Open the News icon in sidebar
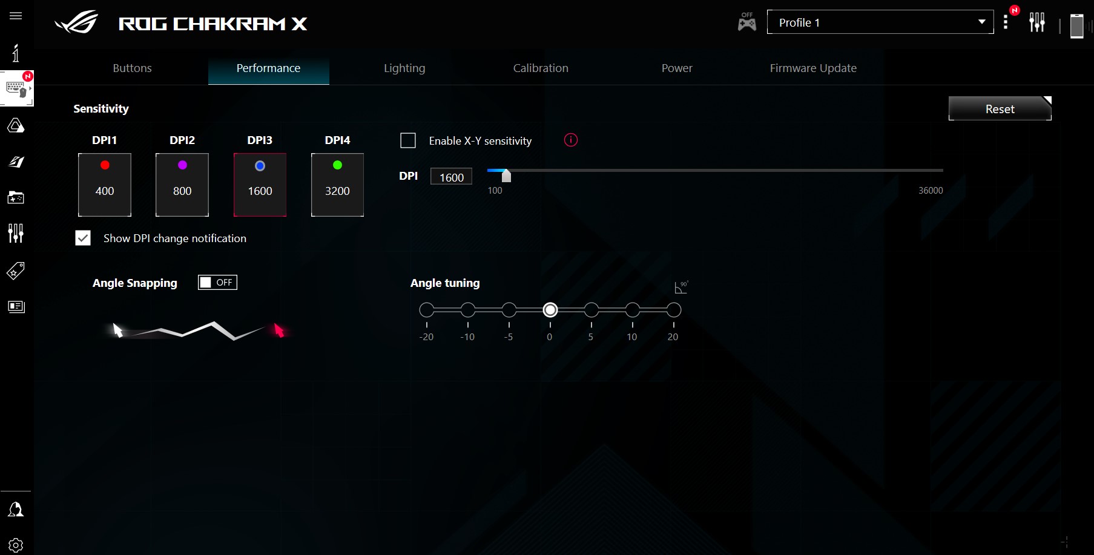The width and height of the screenshot is (1094, 555). tap(16, 306)
